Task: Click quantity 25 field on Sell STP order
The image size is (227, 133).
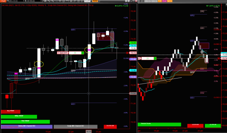Action: (x=75, y=53)
